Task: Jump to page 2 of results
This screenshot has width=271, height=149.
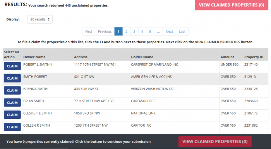Action: pos(126,32)
